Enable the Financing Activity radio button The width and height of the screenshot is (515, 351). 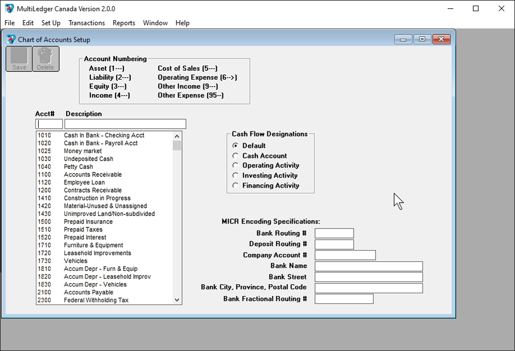click(x=236, y=185)
